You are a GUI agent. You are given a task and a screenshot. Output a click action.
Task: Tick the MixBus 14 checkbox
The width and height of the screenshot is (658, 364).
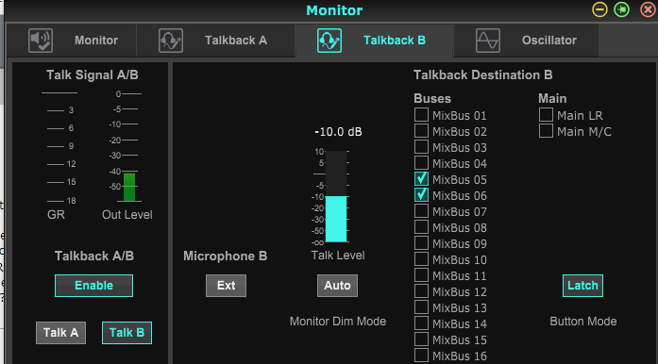tap(421, 323)
